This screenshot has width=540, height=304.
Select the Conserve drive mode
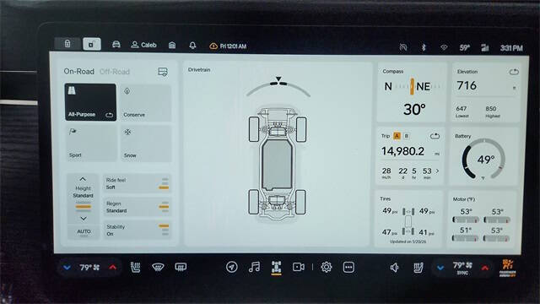pyautogui.click(x=146, y=103)
